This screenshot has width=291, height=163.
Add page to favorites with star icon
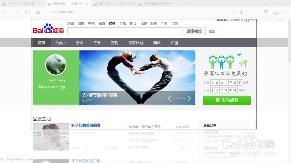click(241, 12)
